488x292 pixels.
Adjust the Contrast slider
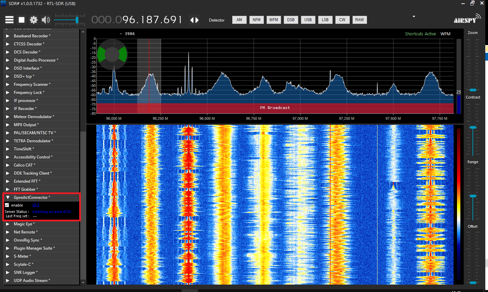[x=473, y=127]
